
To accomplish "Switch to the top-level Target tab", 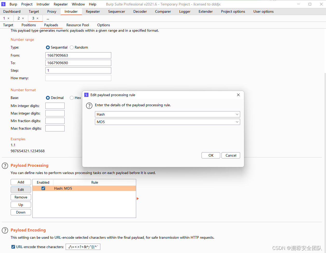I will point(34,11).
